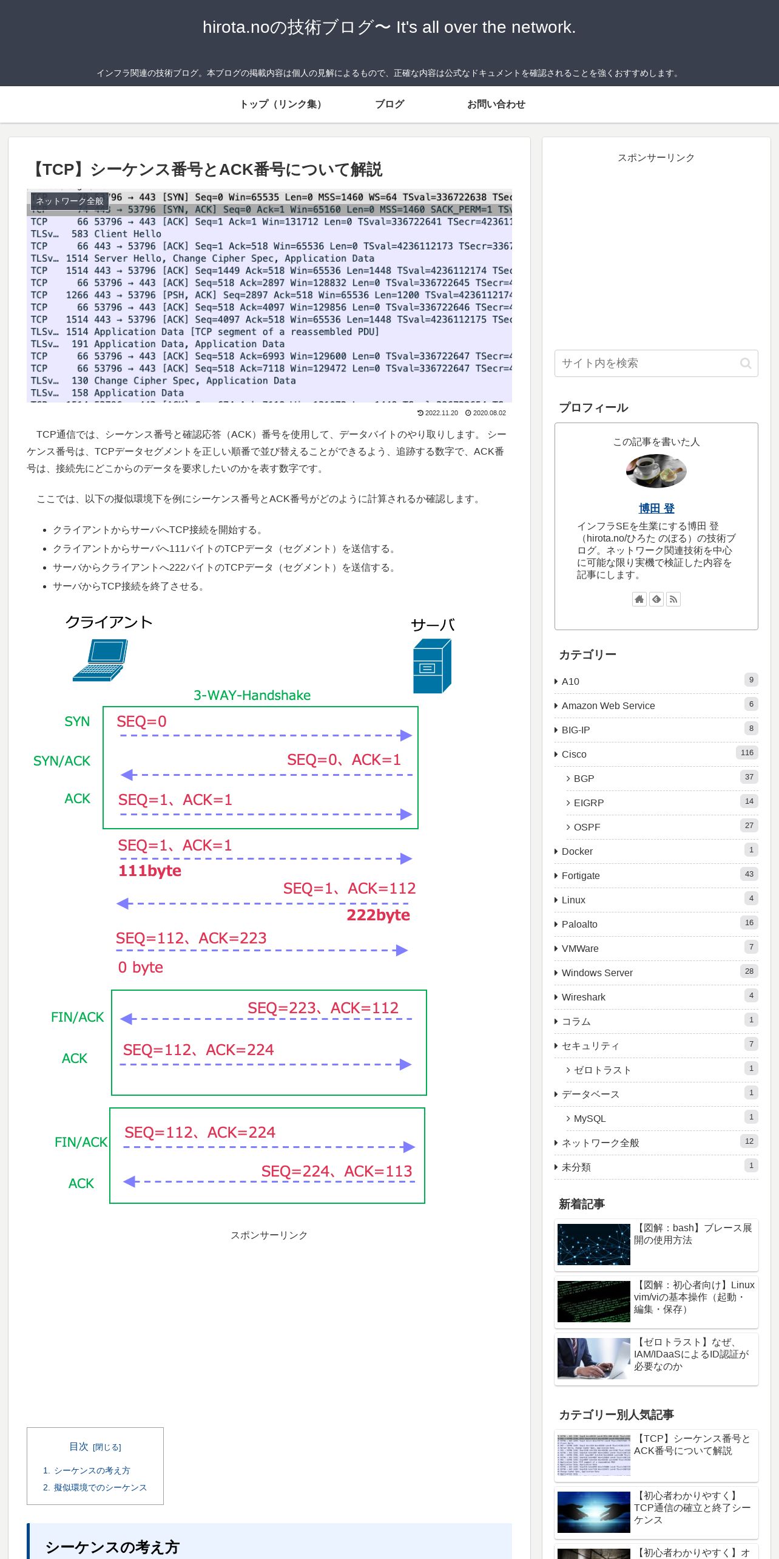Open the Docker category
This screenshot has width=779, height=1559.
tap(656, 851)
